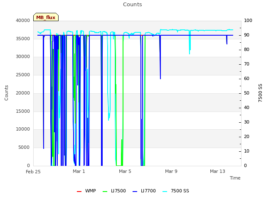This screenshot has height=199, width=266.
Task: Click the 70 right axis tick label
Action: (246, 64)
